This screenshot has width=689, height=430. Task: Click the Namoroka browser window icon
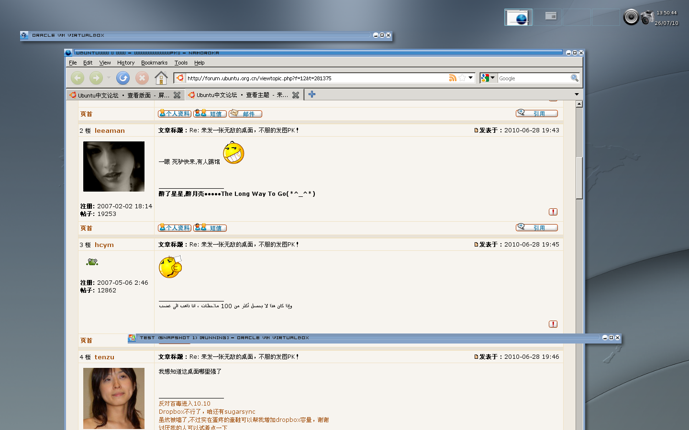[x=68, y=53]
